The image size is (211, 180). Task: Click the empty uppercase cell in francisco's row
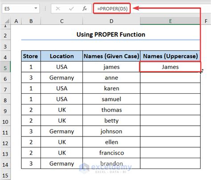pos(170,153)
